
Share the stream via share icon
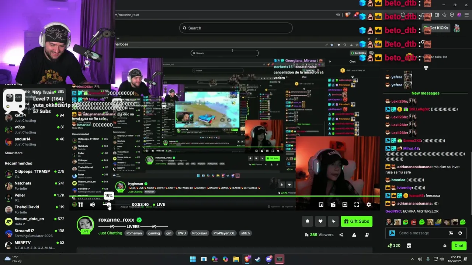pyautogui.click(x=341, y=235)
